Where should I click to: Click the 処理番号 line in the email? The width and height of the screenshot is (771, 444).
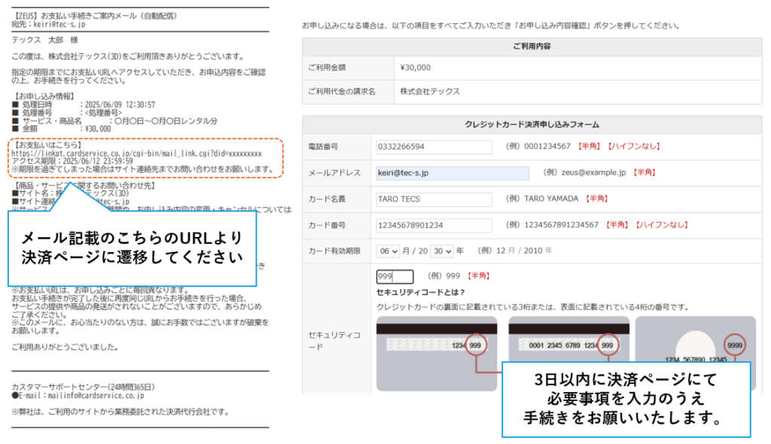click(x=67, y=113)
